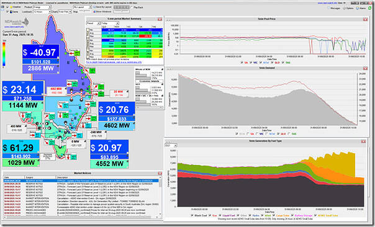Screen dimensions: 375x227
Task: Click the QLD price tile showing -40.97
Action: pyautogui.click(x=40, y=52)
